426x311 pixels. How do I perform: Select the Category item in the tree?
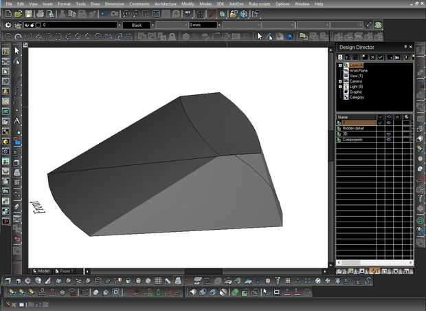357,97
